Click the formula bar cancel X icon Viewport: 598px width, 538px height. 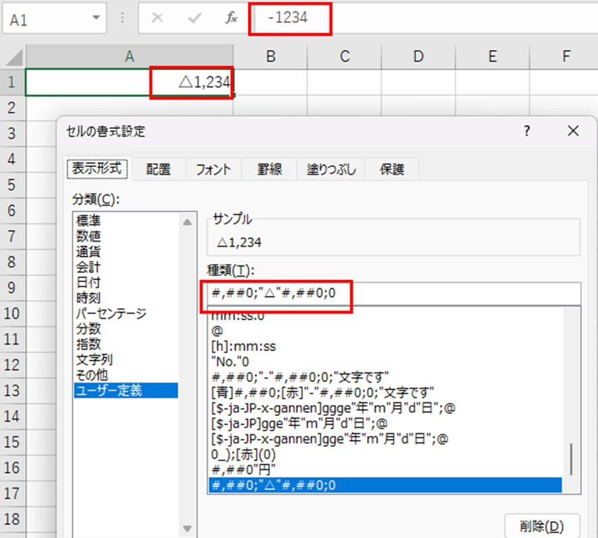[x=157, y=18]
